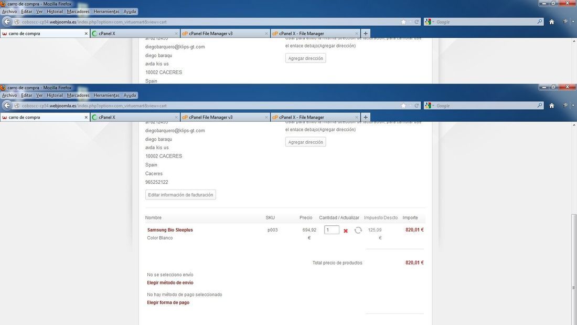Viewport: 577px width, 325px height.
Task: Open toolbar overflow arrow in lower window
Action: [x=573, y=106]
